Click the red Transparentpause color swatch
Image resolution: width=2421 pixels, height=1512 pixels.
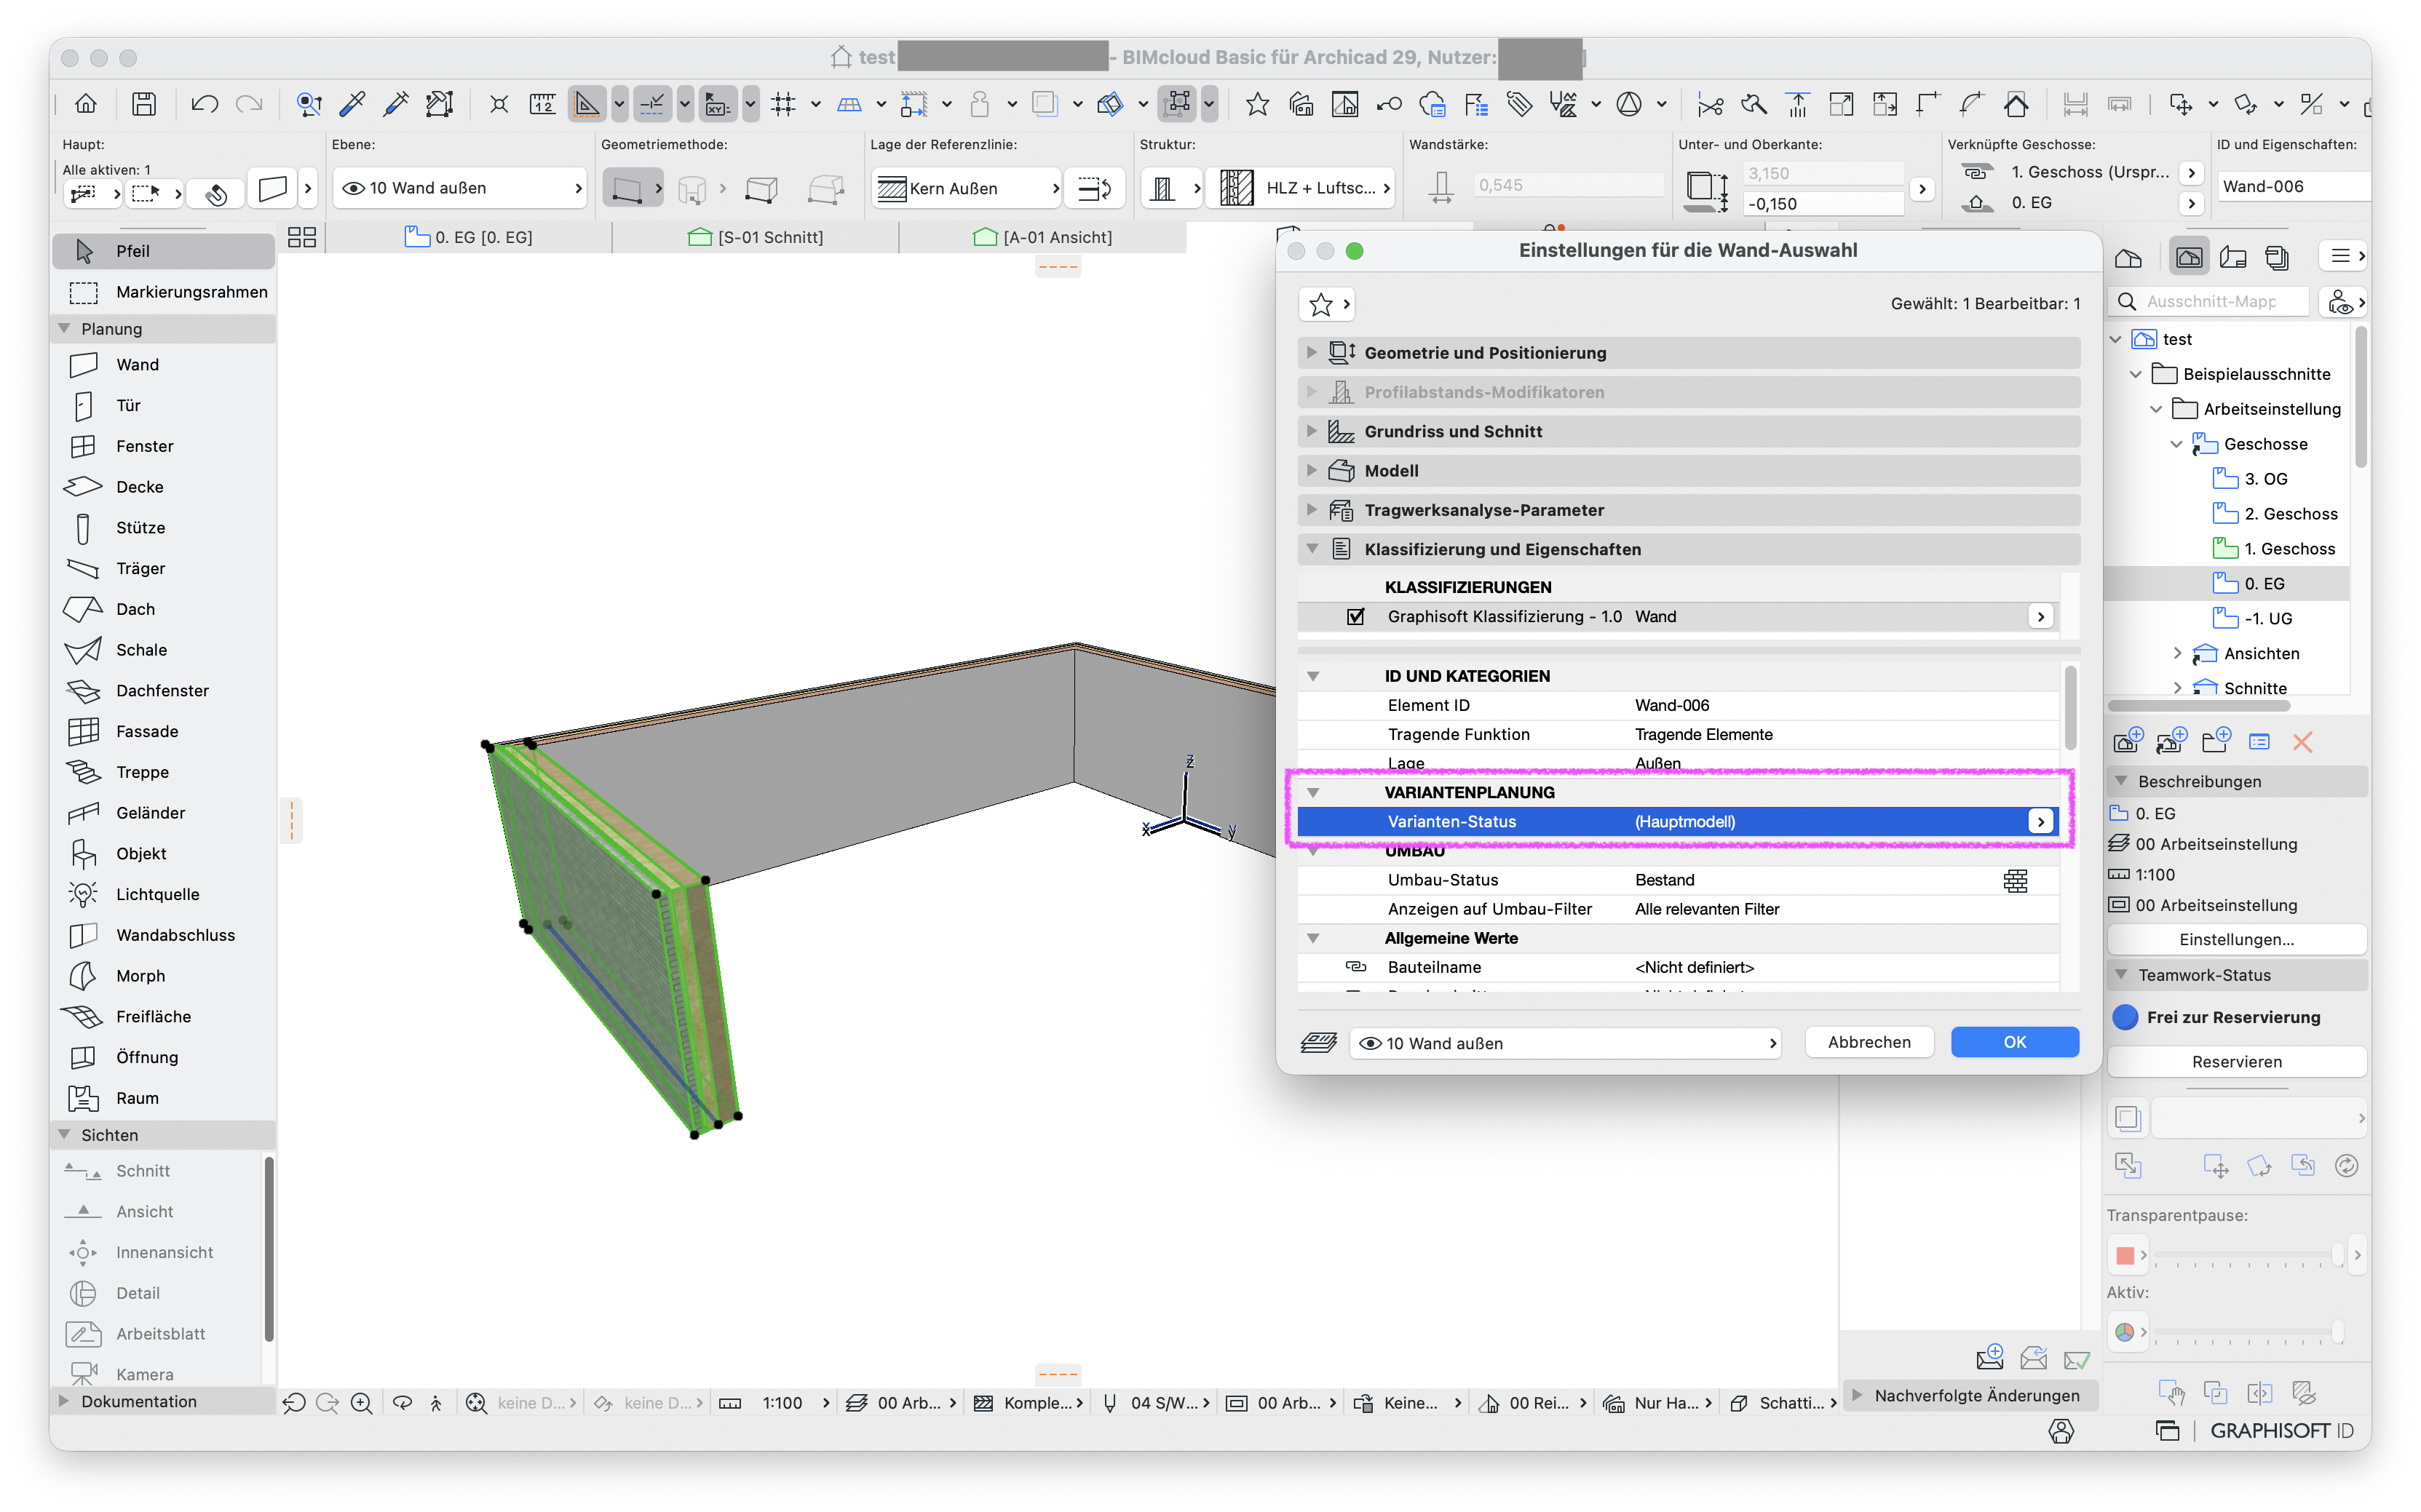[x=2125, y=1256]
